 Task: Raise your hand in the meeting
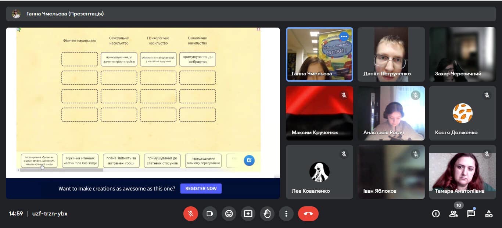click(267, 214)
